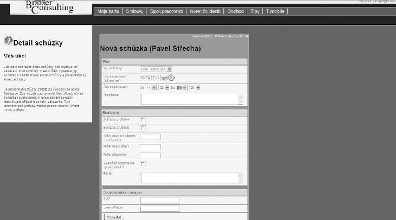Open the Spolupracovníci menu

[166, 11]
